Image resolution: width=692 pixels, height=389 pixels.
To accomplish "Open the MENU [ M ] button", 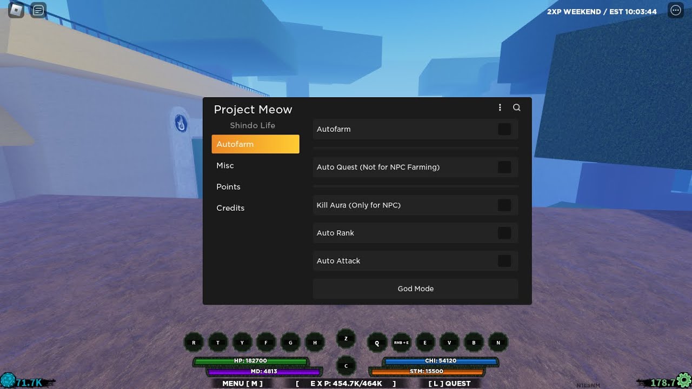I will (242, 384).
